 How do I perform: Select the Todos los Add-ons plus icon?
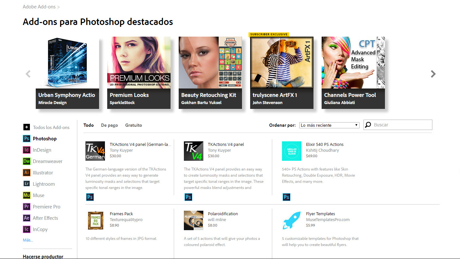click(x=26, y=127)
